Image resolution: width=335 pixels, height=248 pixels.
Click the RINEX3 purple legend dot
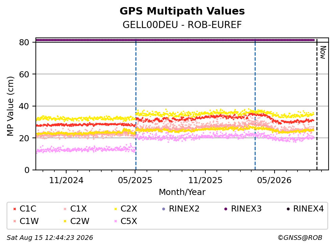point(226,209)
